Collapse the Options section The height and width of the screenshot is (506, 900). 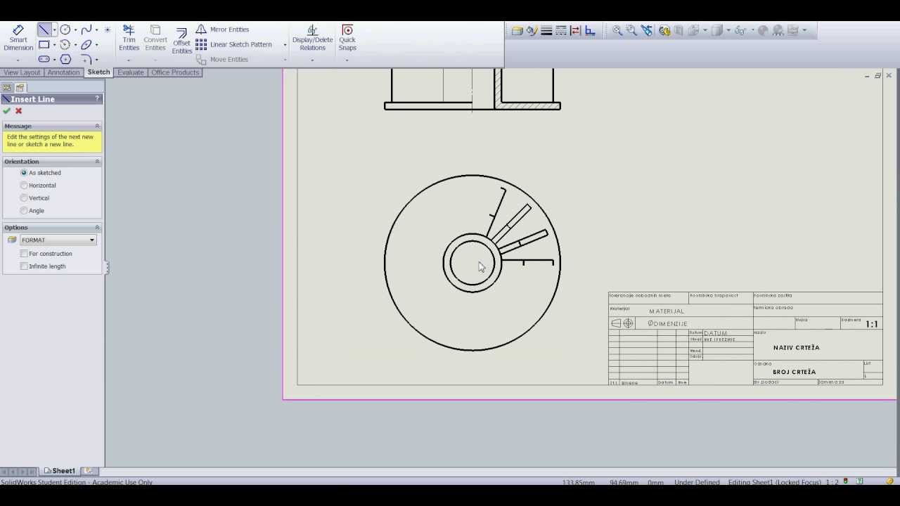tap(97, 228)
